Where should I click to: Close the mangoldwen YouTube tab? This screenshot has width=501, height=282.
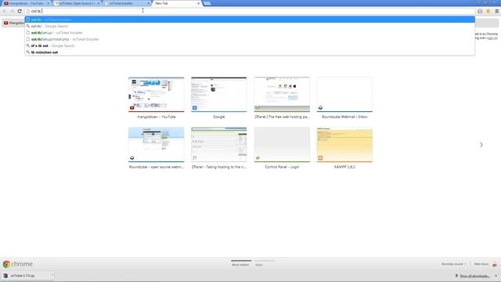point(49,3)
